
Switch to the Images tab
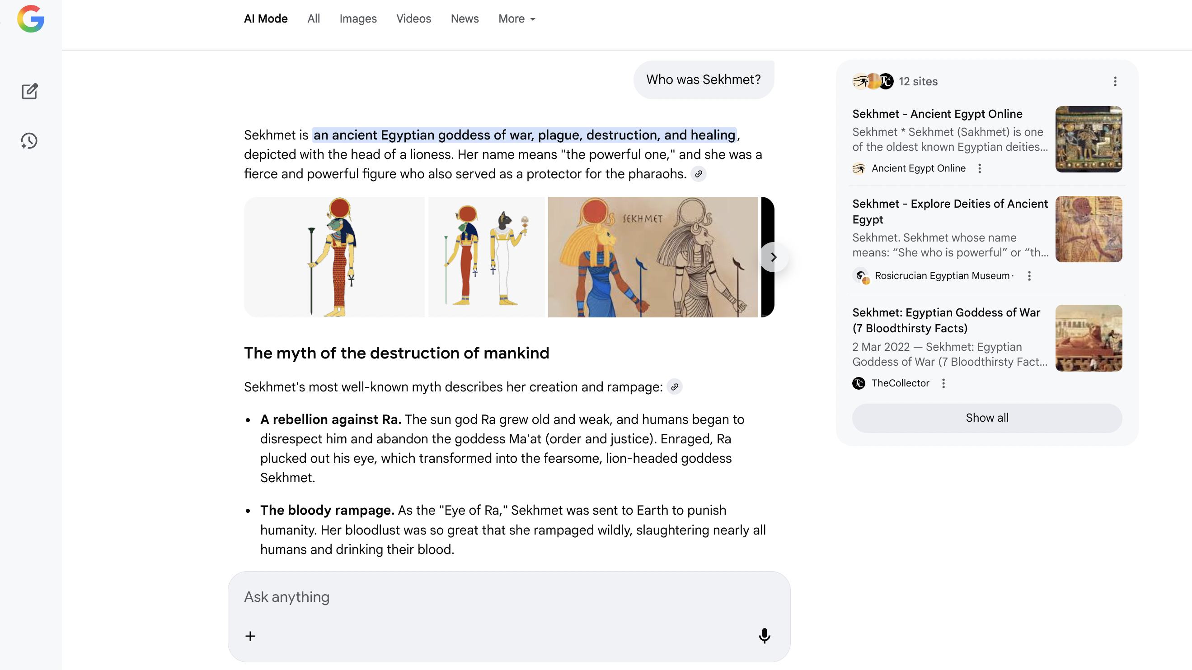[x=358, y=19]
